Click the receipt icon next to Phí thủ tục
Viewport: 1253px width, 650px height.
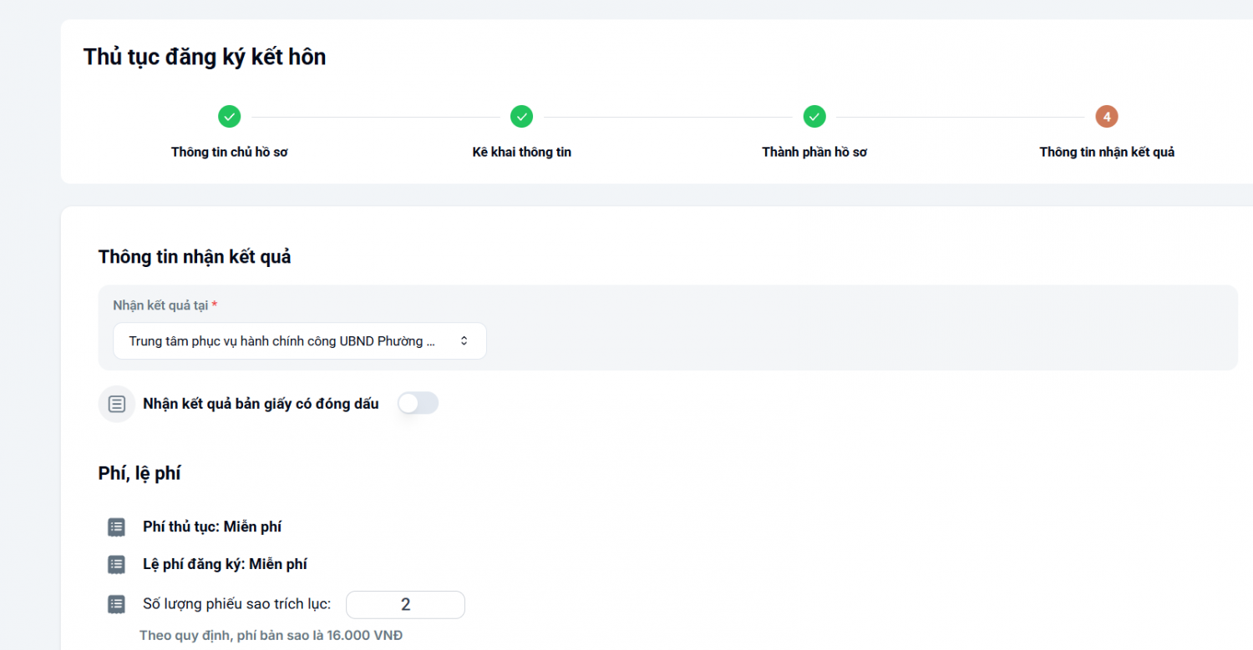pyautogui.click(x=116, y=527)
